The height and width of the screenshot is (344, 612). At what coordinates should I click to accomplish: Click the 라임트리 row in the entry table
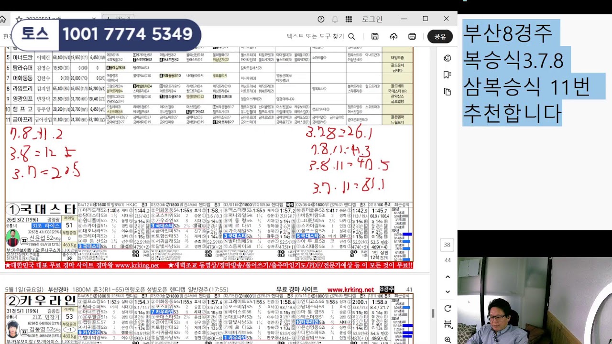pos(209,89)
